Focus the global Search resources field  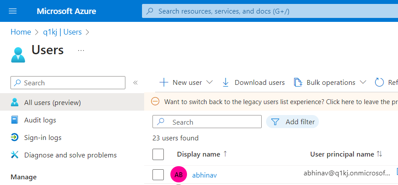[270, 11]
